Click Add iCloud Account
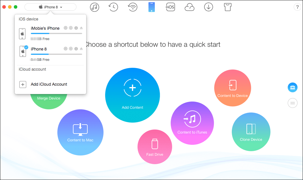 pos(49,84)
